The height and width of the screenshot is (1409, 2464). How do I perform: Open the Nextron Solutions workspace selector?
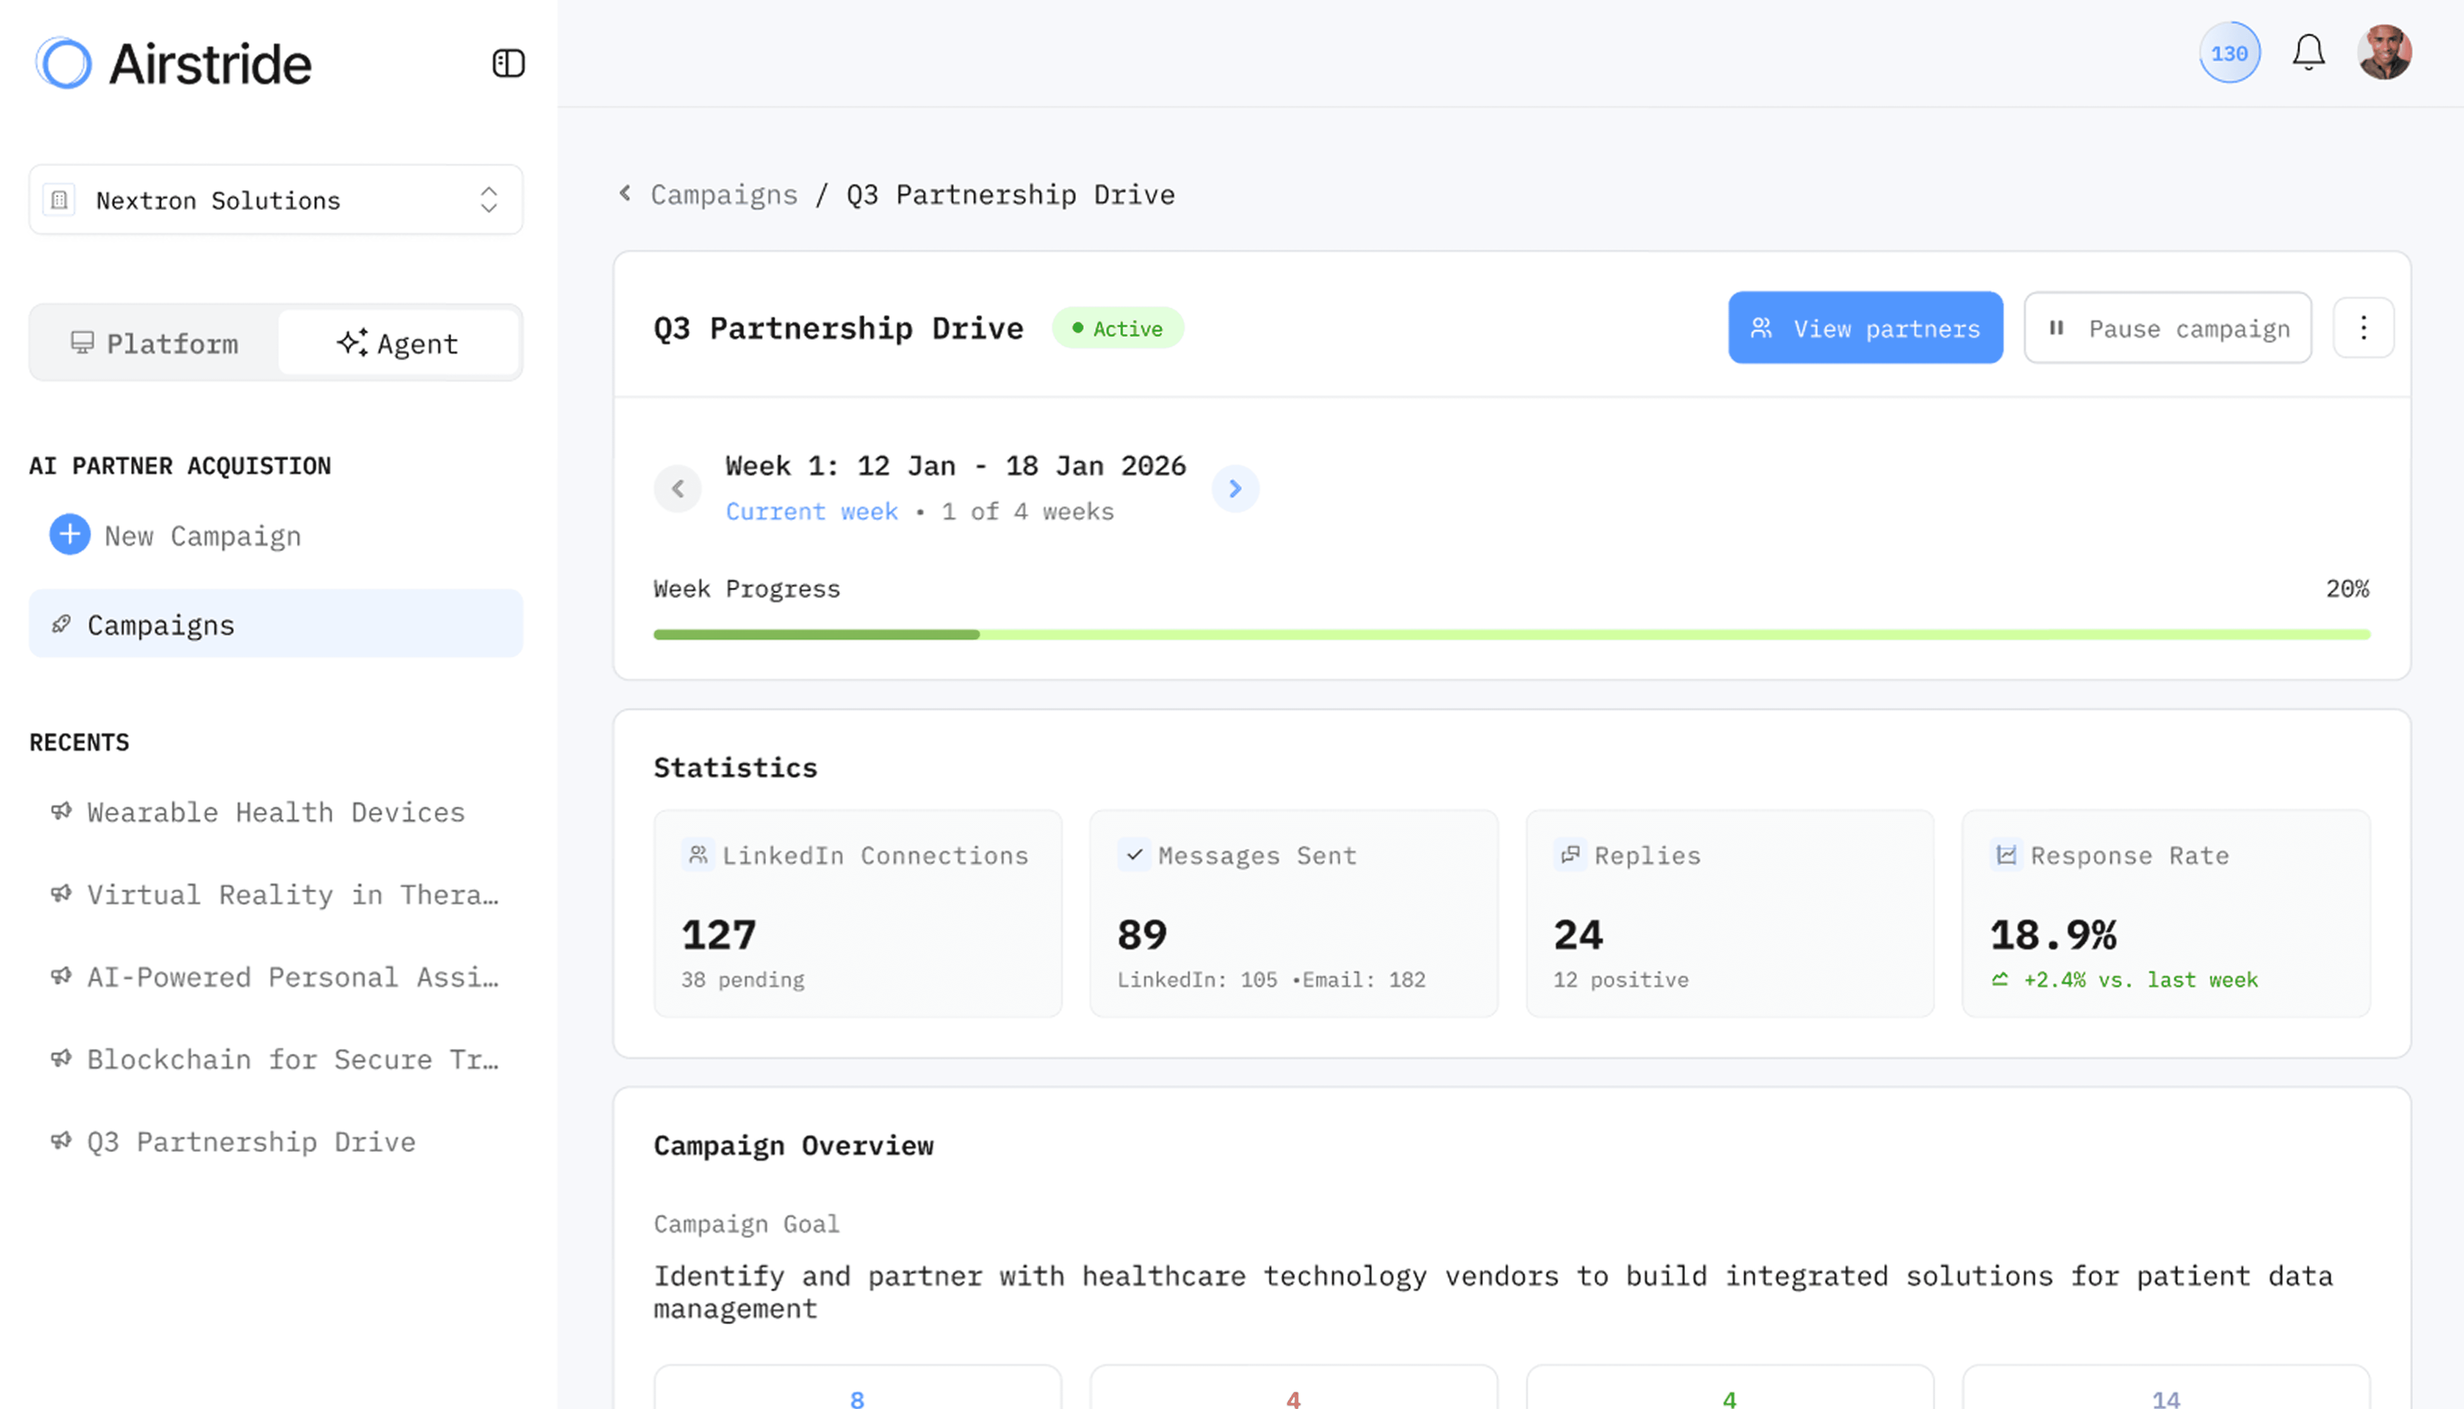(x=275, y=200)
